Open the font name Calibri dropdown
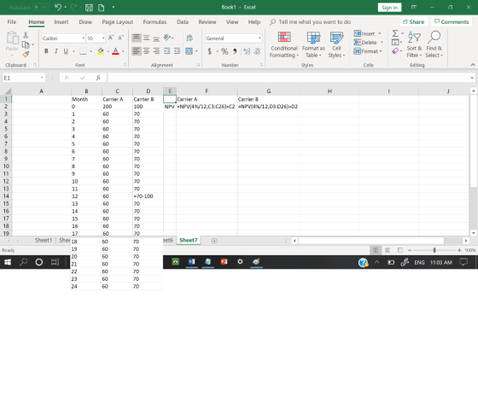The width and height of the screenshot is (478, 414). (x=84, y=38)
